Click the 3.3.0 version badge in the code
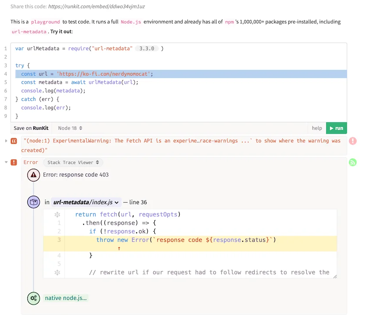This screenshot has height=315, width=368. (x=147, y=49)
